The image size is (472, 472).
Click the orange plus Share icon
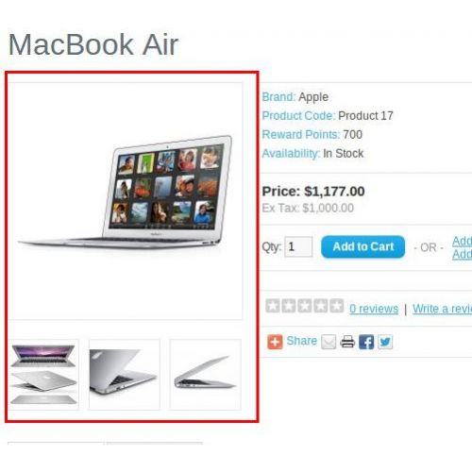275,342
